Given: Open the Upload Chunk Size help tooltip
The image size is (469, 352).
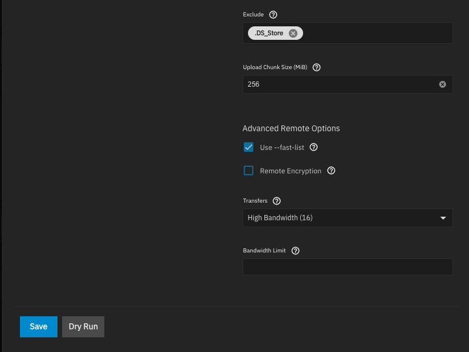Looking at the screenshot, I should click(x=317, y=67).
